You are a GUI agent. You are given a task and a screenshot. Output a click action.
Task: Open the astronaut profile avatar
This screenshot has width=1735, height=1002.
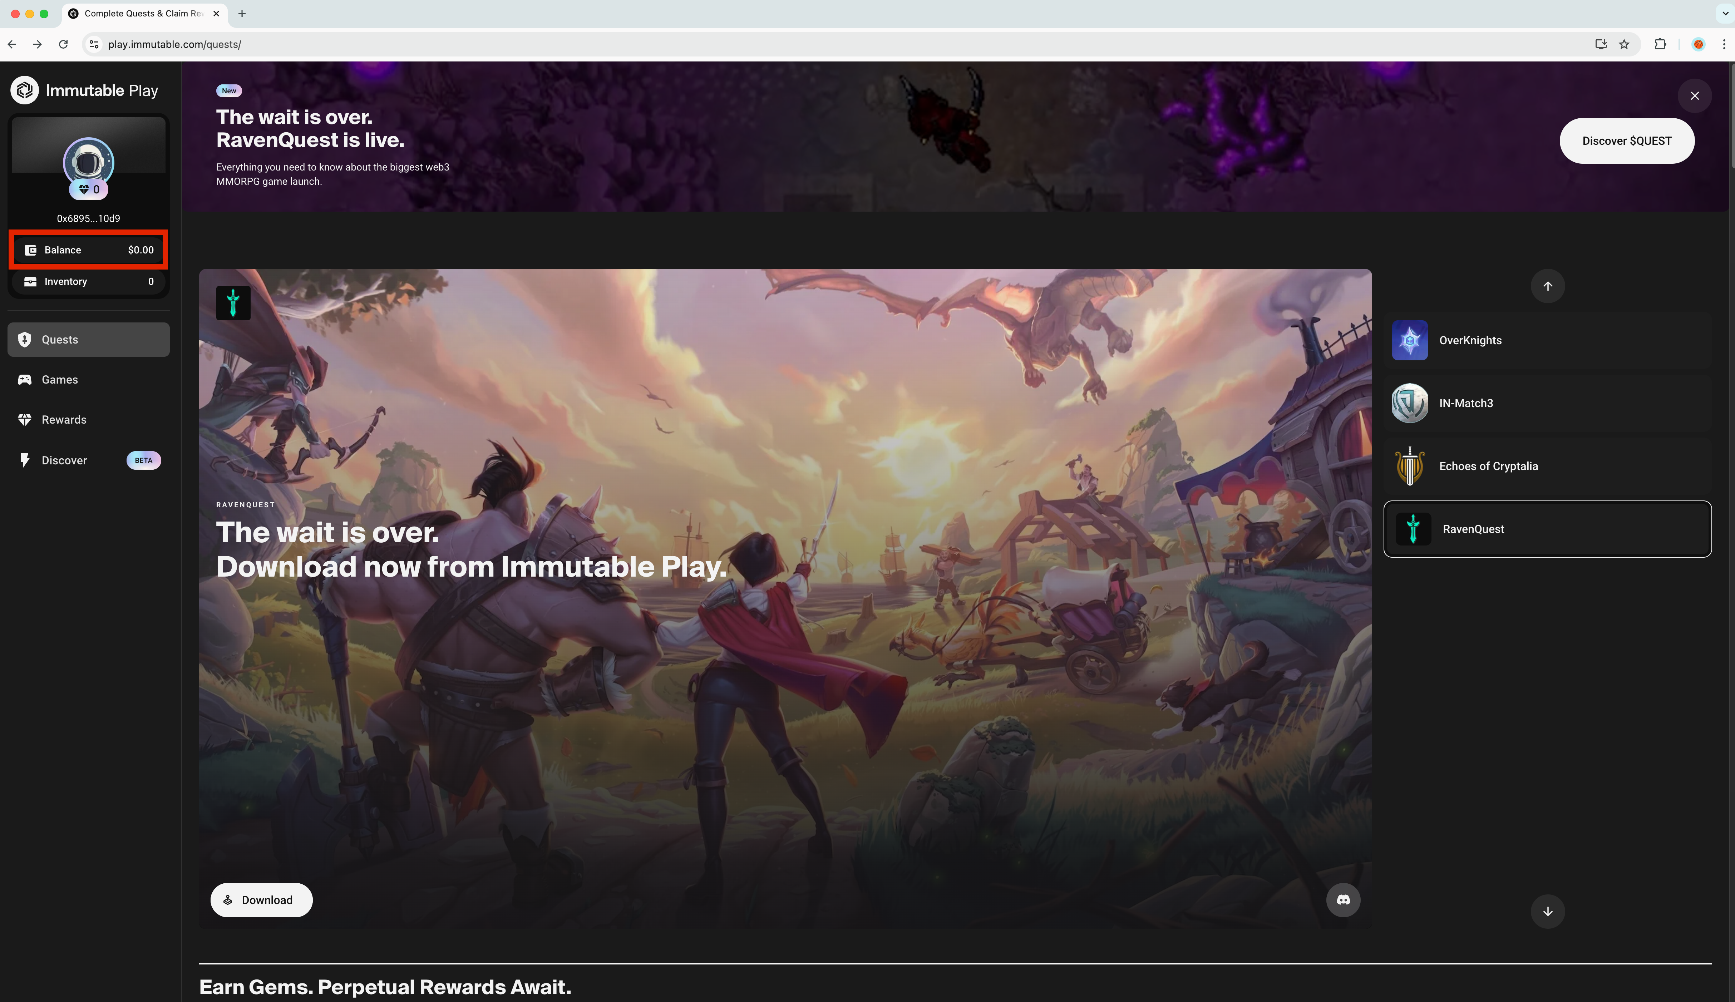[x=89, y=162]
